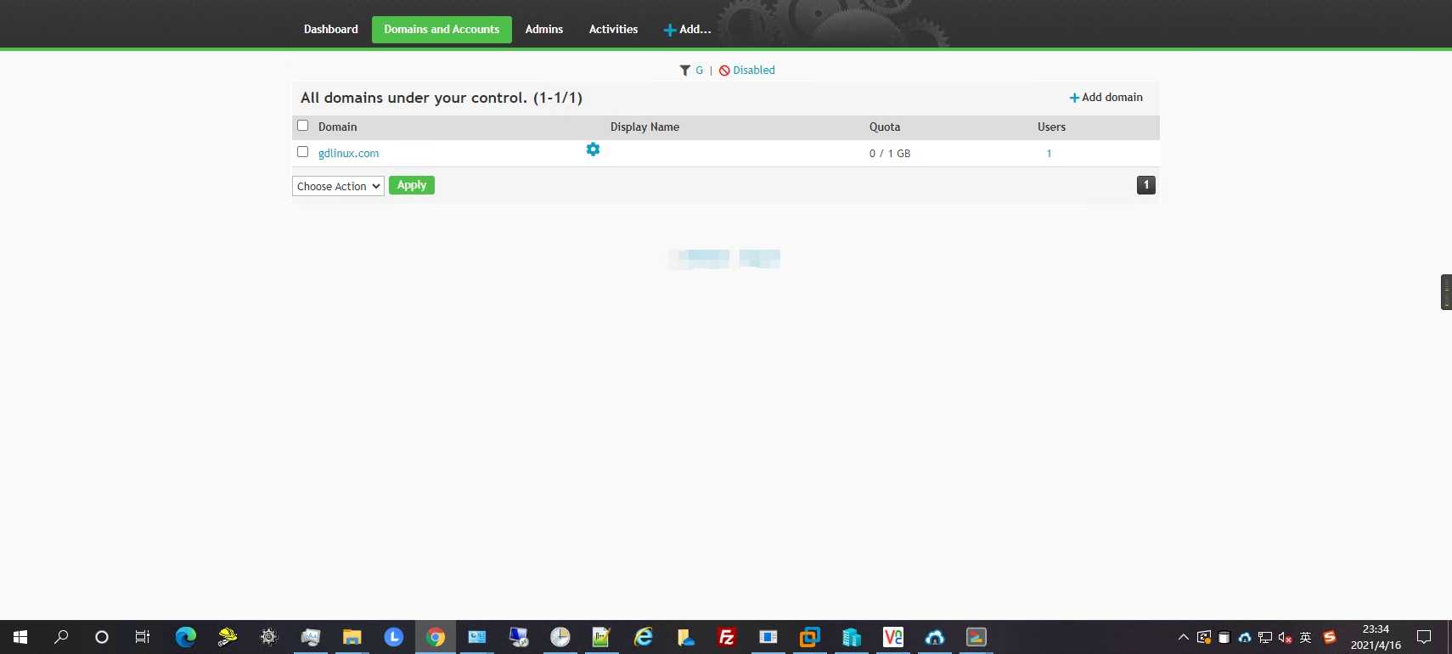
Task: Go to the Dashboard tab
Action: tap(330, 30)
